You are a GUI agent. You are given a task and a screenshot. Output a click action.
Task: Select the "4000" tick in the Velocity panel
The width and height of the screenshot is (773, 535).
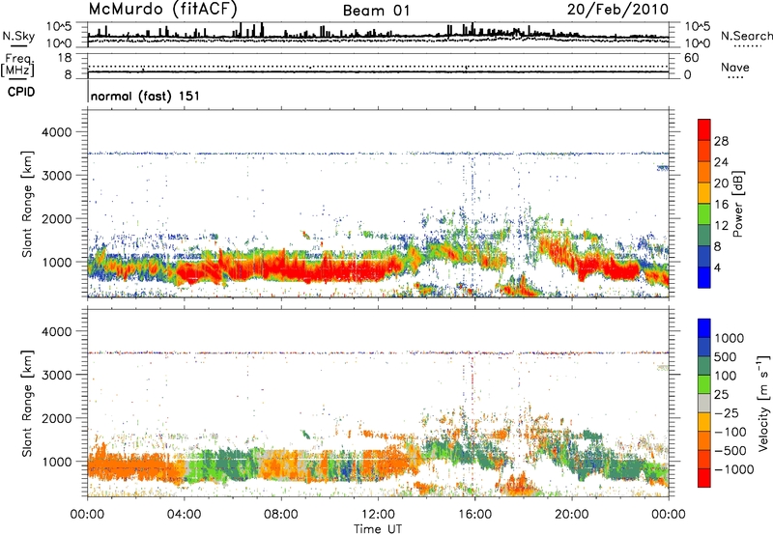[57, 331]
